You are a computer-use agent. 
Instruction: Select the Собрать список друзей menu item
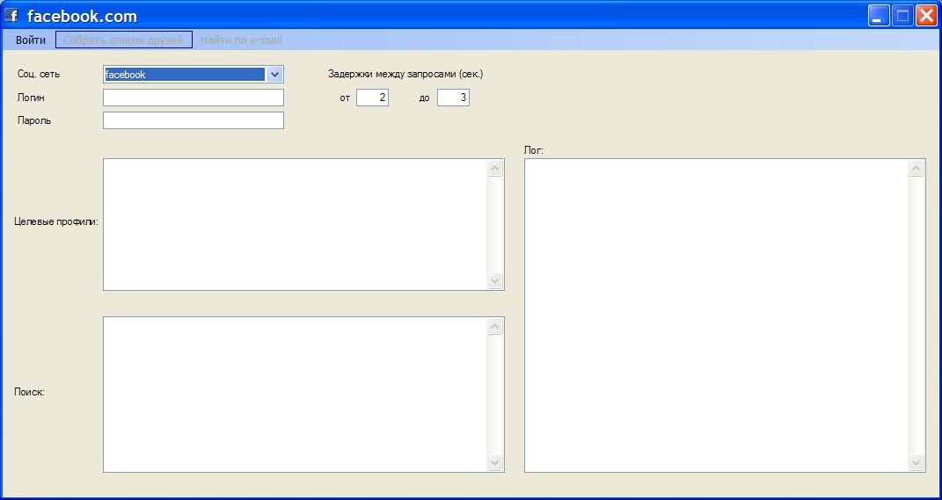pos(124,40)
